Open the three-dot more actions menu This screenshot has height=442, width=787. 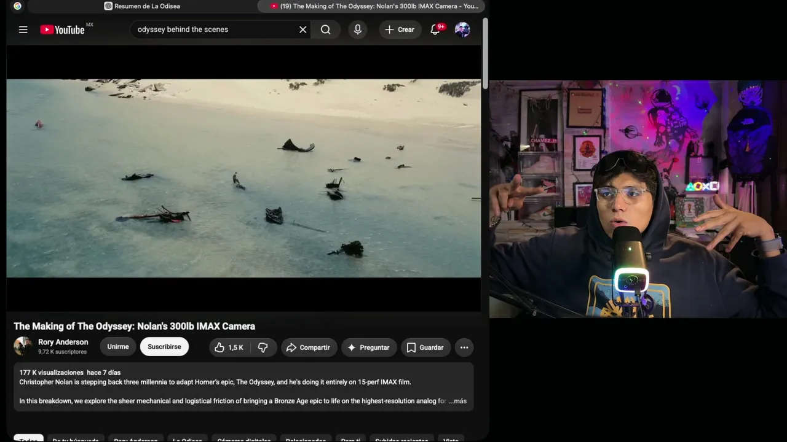pos(464,347)
